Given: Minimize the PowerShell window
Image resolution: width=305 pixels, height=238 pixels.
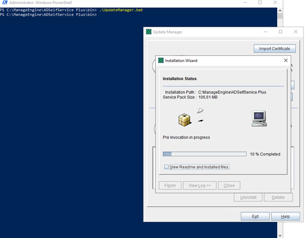Looking at the screenshot, I should point(245,2).
